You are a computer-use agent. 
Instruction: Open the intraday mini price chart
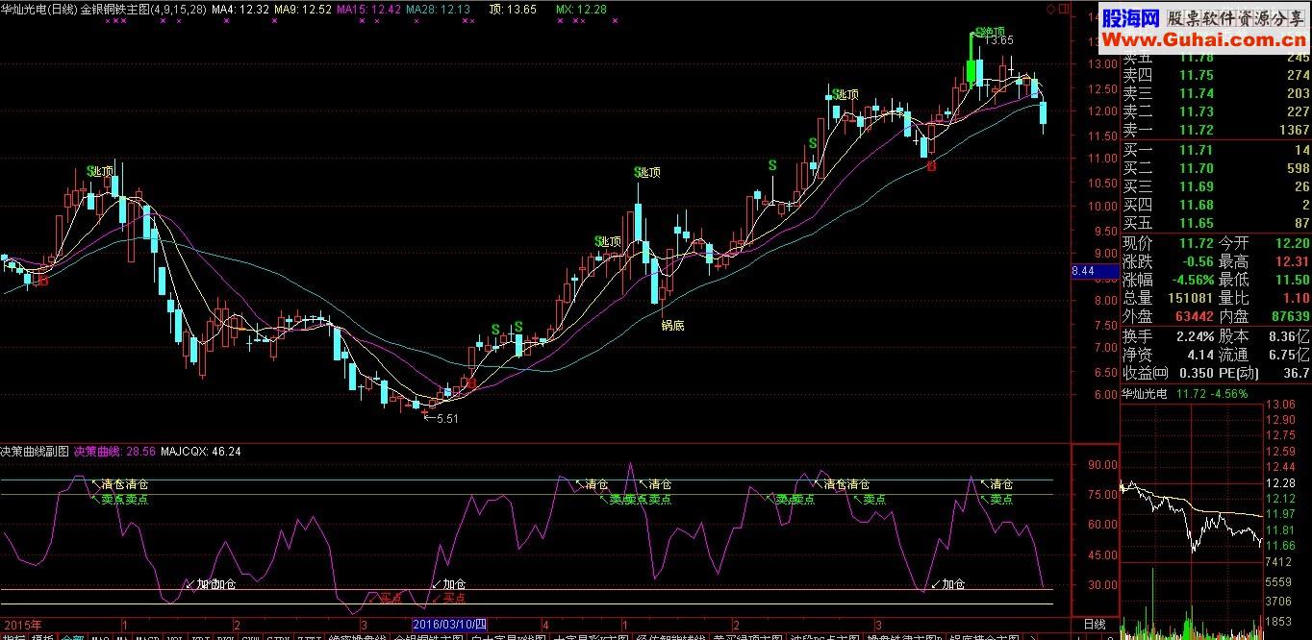(x=1191, y=480)
